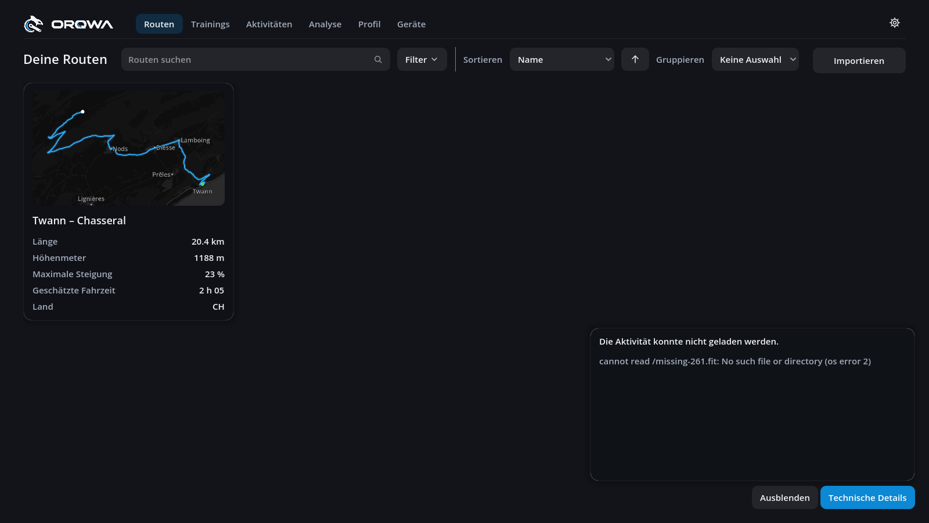Click the Deine Routen heading

click(x=65, y=59)
